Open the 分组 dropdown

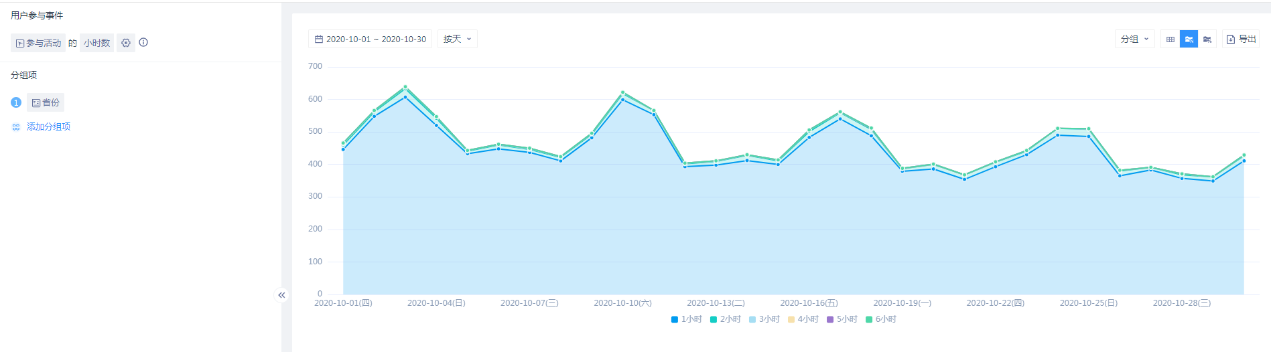(x=1134, y=39)
